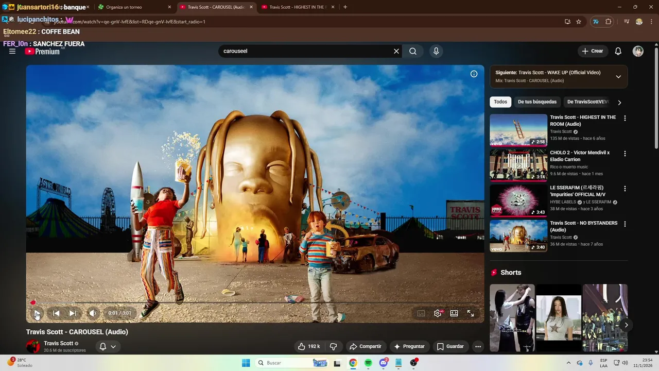Open Spotify from the taskbar

(x=368, y=363)
